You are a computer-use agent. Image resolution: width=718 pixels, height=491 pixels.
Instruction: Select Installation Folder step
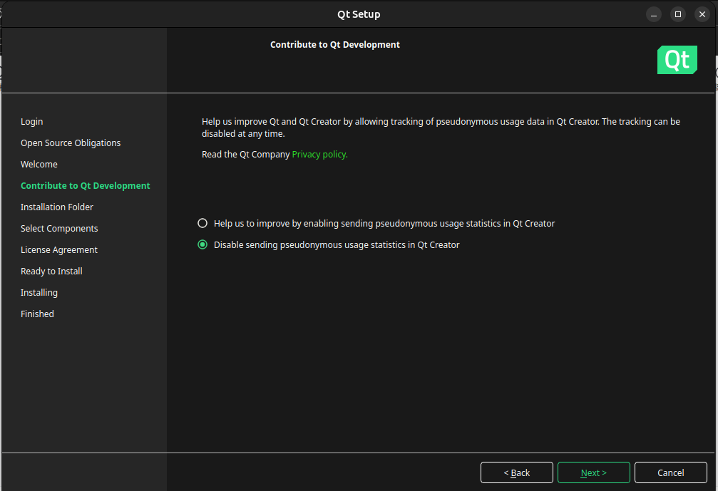pos(57,207)
